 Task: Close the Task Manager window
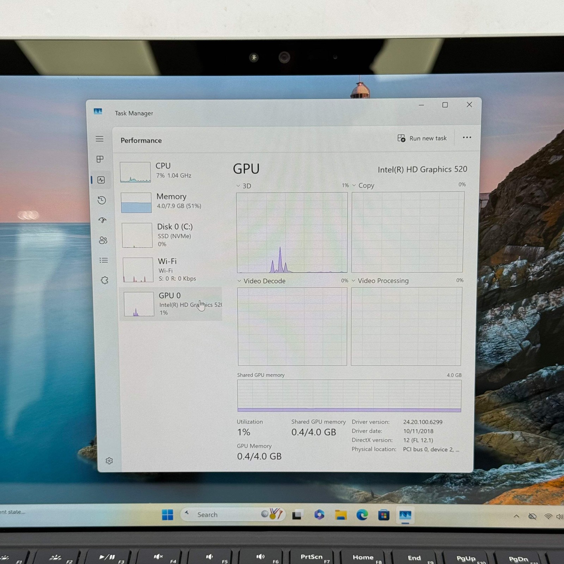point(469,105)
